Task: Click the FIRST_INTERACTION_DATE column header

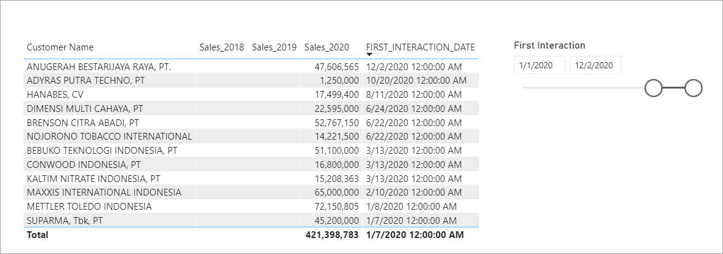Action: point(420,47)
